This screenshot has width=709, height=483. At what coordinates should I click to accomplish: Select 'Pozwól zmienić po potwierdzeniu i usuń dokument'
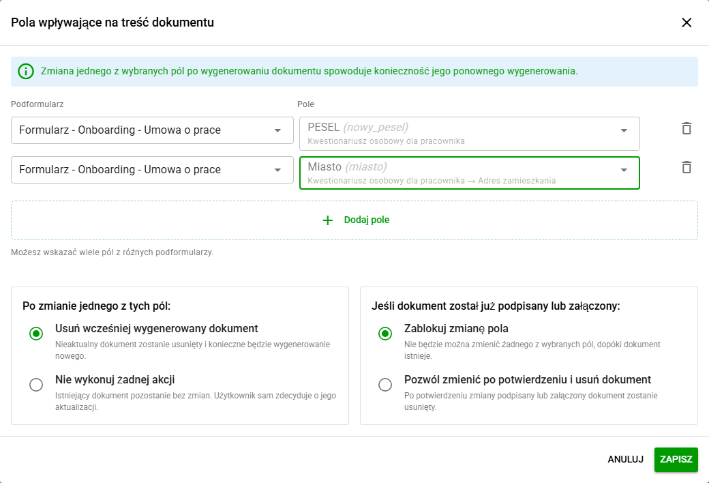[385, 385]
